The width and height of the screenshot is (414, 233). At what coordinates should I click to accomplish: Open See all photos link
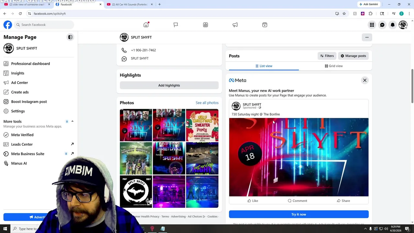[207, 103]
